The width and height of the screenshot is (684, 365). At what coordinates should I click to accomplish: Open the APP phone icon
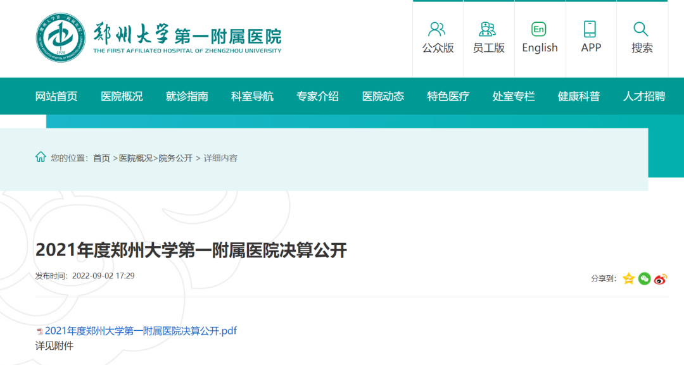pos(590,29)
